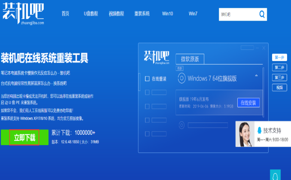Open the 视频教程 nav item
This screenshot has width=291, height=180.
pyautogui.click(x=117, y=14)
